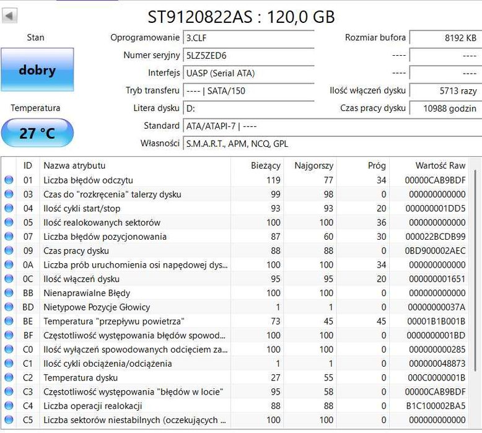This screenshot has height=433, width=482.
Task: Click the interface field UASP (Serial ATA)
Action: (x=248, y=73)
